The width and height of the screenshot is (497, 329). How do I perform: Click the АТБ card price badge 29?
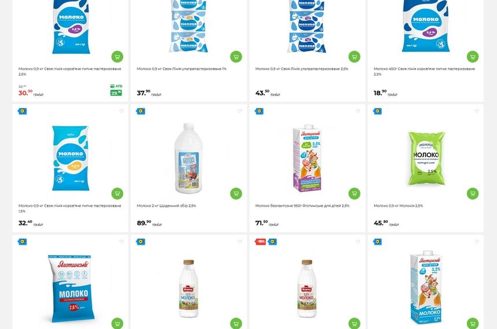pos(116,93)
